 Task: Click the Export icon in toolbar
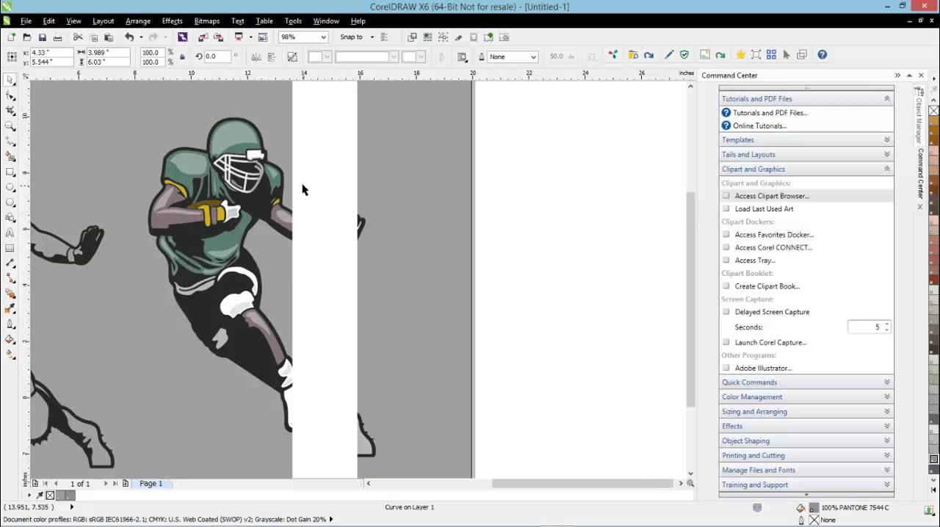[x=218, y=37]
